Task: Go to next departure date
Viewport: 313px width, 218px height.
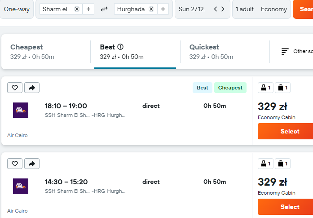Action: coord(223,9)
